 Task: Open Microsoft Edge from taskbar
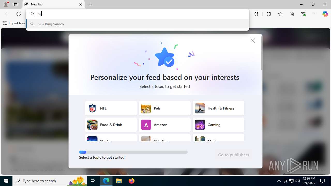(x=106, y=181)
